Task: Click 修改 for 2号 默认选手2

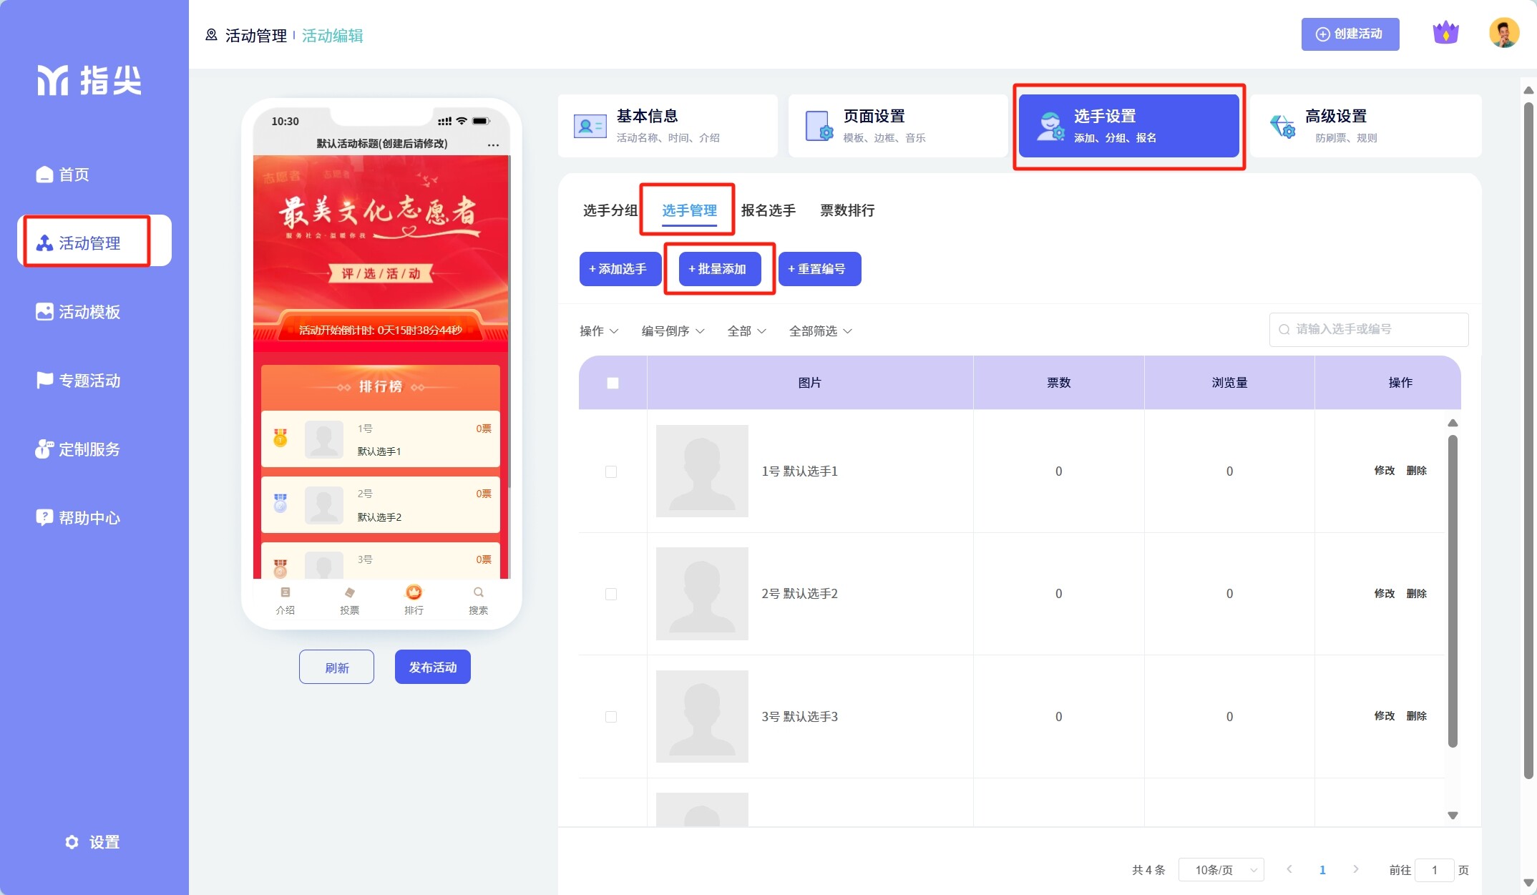Action: pos(1384,594)
